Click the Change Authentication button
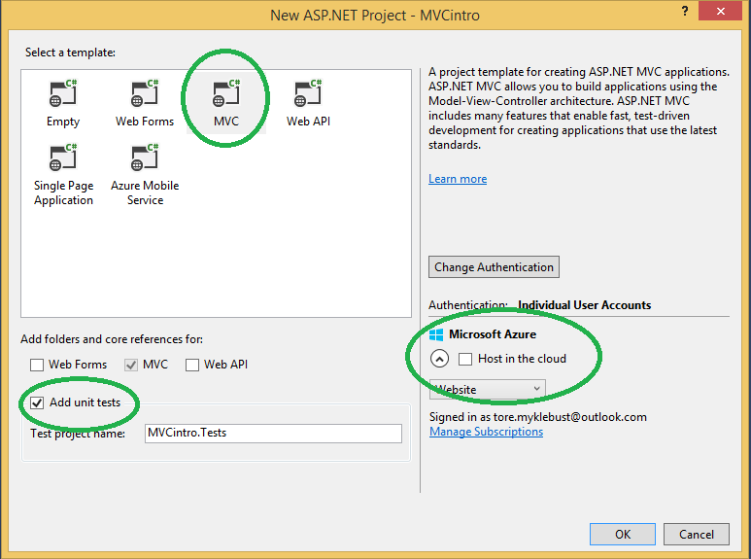Screen dimensions: 751x559 point(494,267)
